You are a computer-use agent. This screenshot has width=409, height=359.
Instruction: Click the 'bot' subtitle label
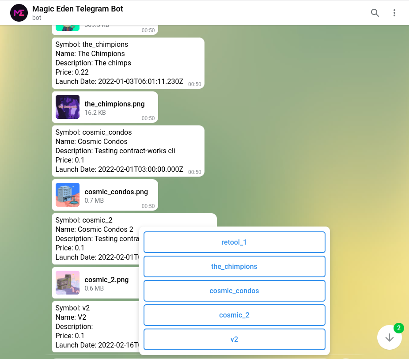36,18
